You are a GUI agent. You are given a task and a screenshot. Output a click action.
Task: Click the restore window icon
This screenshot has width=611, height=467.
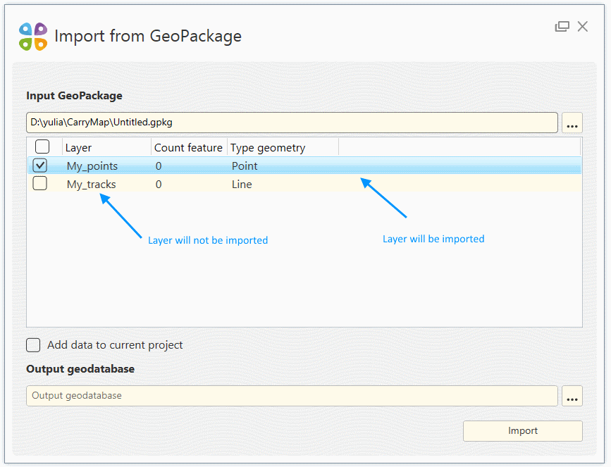coord(562,27)
